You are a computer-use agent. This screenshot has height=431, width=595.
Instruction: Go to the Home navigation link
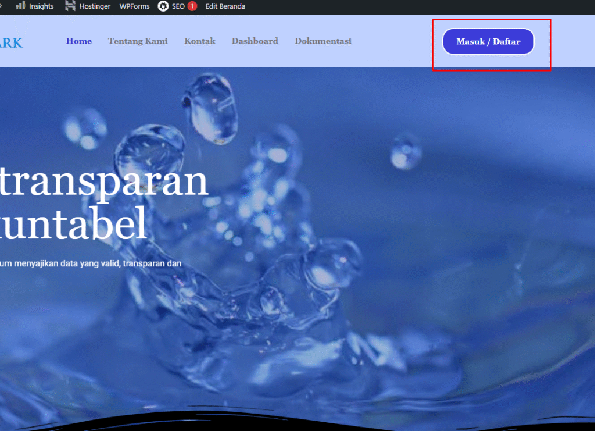[x=79, y=41]
